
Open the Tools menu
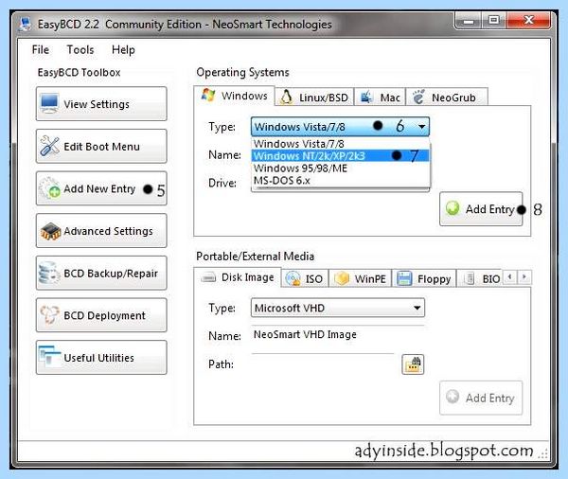click(80, 49)
